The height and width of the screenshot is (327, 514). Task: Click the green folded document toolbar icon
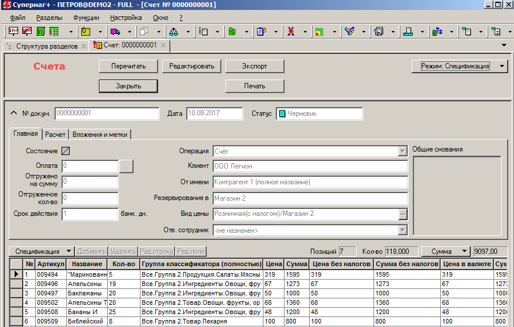click(232, 32)
